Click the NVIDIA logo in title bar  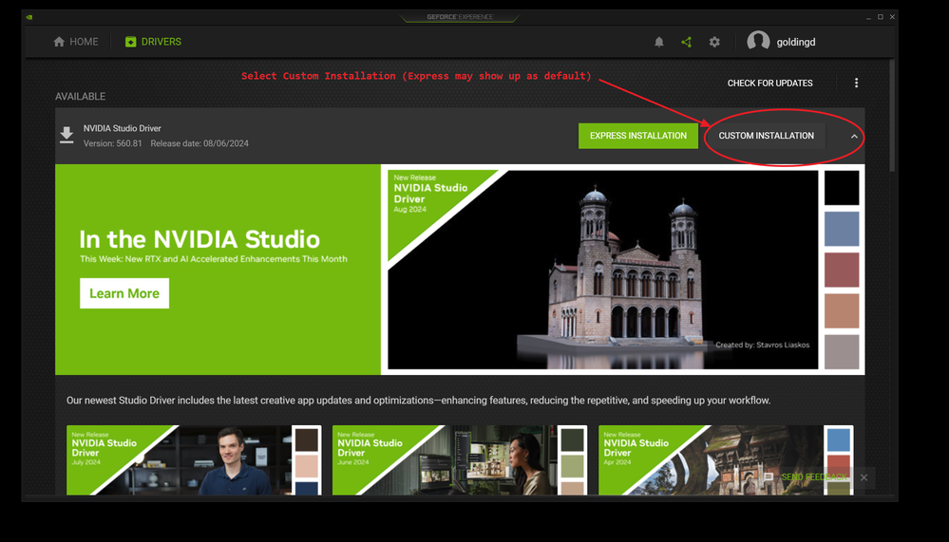click(29, 17)
